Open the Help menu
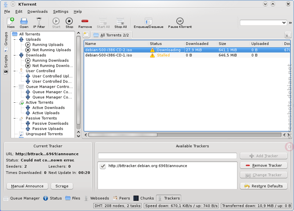The width and height of the screenshot is (294, 211). (x=78, y=12)
